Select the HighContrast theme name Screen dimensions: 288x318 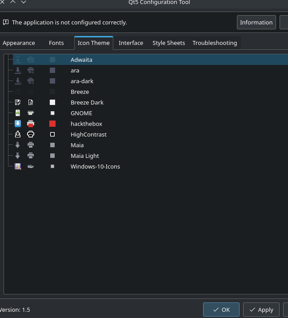click(88, 134)
